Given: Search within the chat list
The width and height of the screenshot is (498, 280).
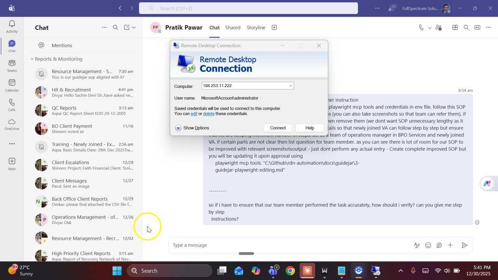Looking at the screenshot, I should click(115, 28).
